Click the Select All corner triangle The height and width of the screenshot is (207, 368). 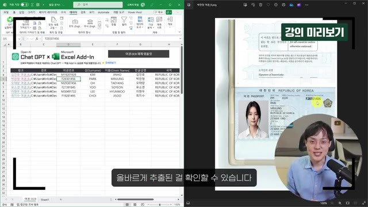[5, 44]
